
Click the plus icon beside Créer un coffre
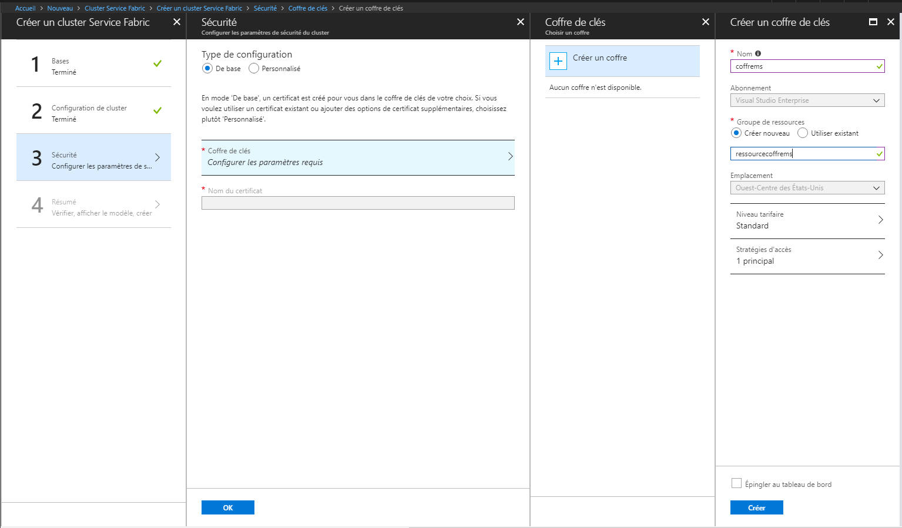[558, 61]
